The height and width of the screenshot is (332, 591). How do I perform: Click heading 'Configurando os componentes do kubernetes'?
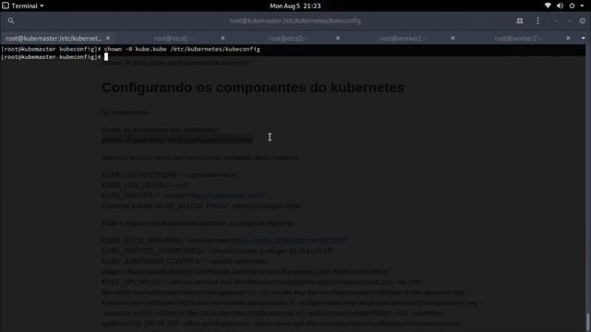point(253,88)
